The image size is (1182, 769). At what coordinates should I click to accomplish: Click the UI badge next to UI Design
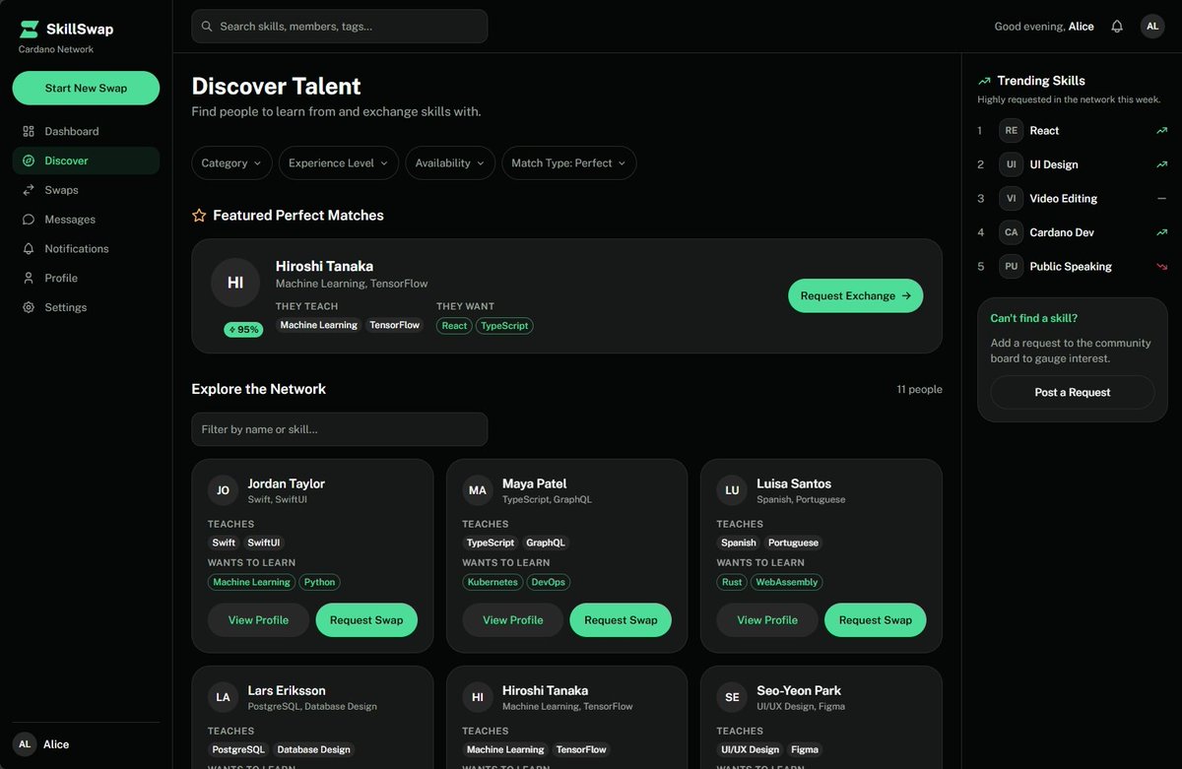click(x=1012, y=164)
